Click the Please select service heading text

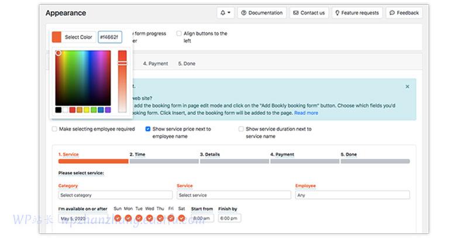point(81,173)
